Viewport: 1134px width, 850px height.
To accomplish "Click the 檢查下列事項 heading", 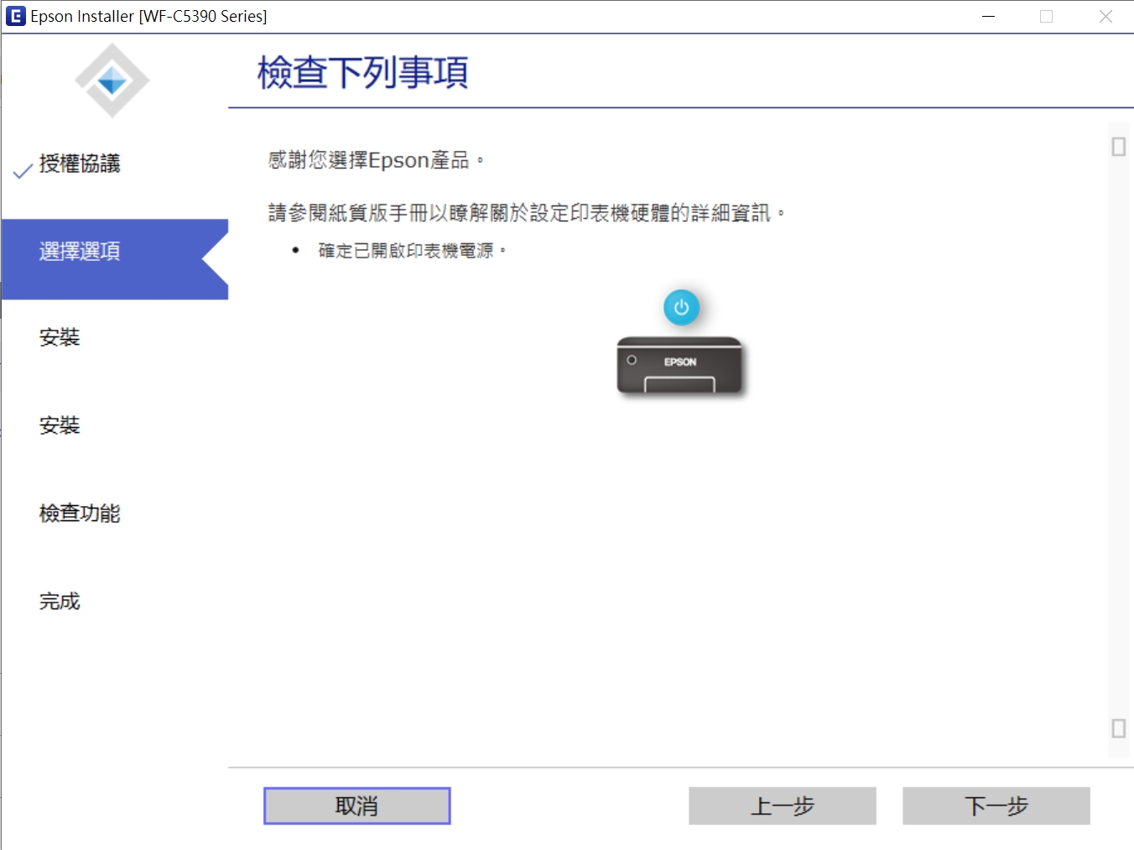I will pyautogui.click(x=363, y=72).
